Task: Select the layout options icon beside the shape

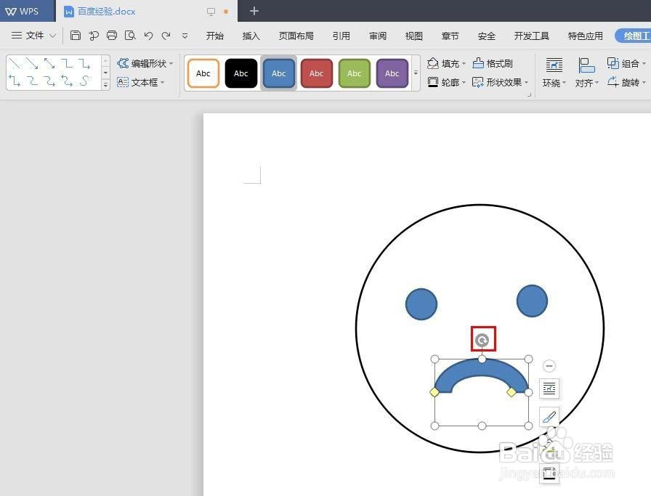Action: tap(549, 389)
